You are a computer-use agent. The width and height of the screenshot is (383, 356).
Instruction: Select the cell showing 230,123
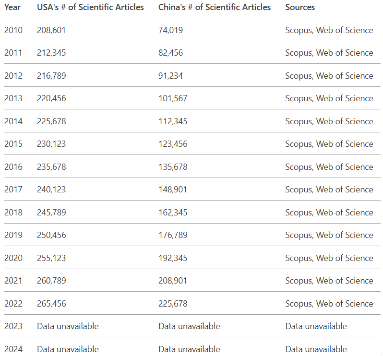(51, 144)
